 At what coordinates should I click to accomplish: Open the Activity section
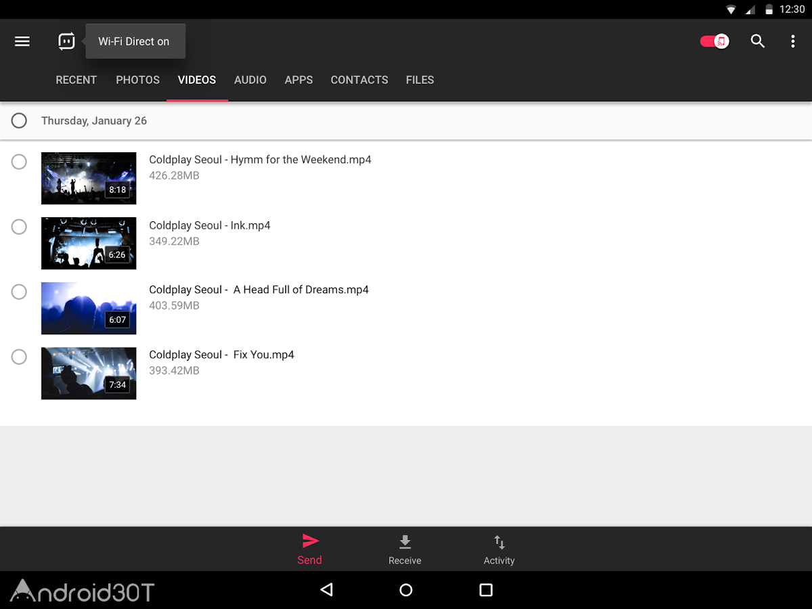click(x=499, y=549)
